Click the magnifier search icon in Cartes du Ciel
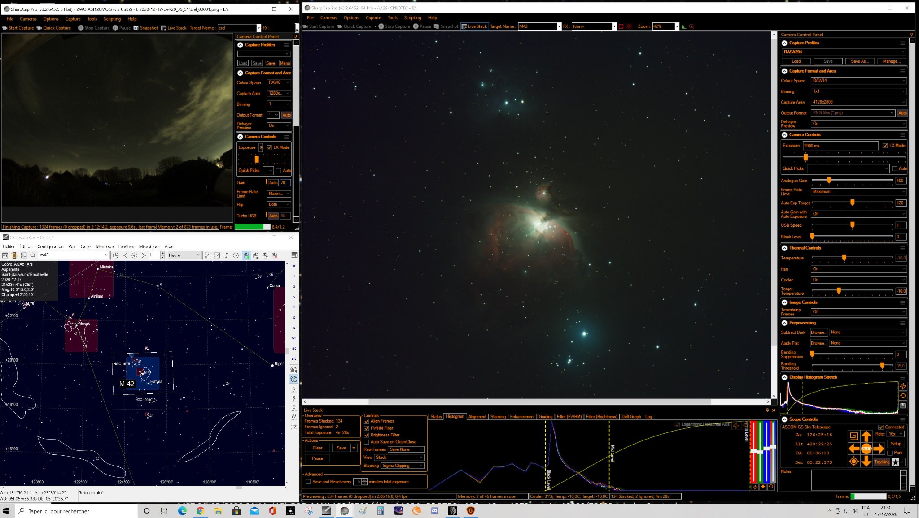 [x=33, y=255]
